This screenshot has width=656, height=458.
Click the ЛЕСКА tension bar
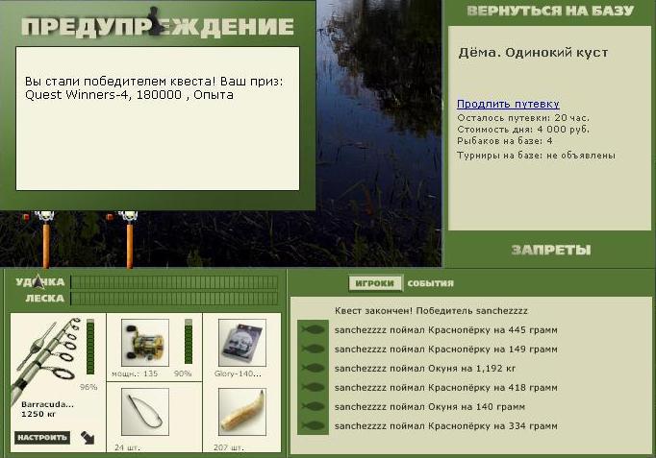click(x=174, y=299)
